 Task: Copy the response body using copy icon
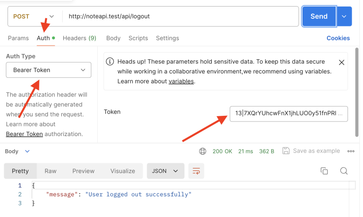324,171
